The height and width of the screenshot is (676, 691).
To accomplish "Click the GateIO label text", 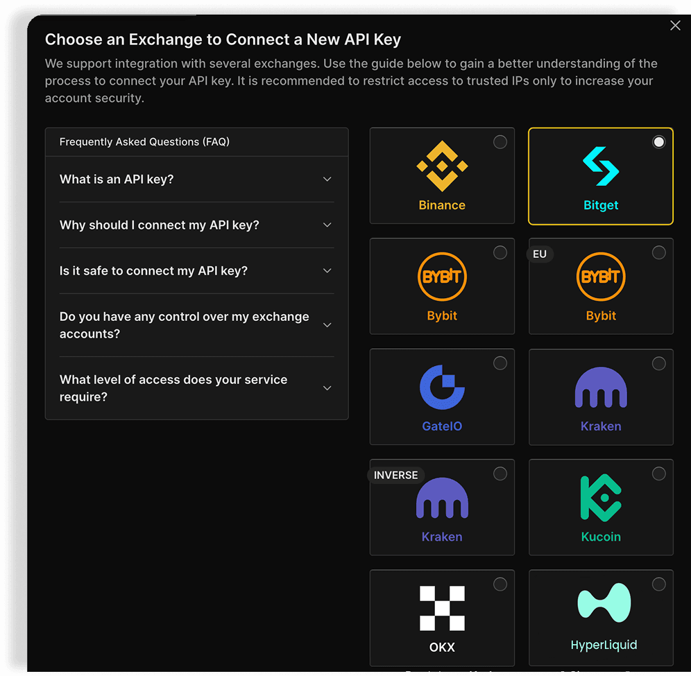I will [442, 426].
